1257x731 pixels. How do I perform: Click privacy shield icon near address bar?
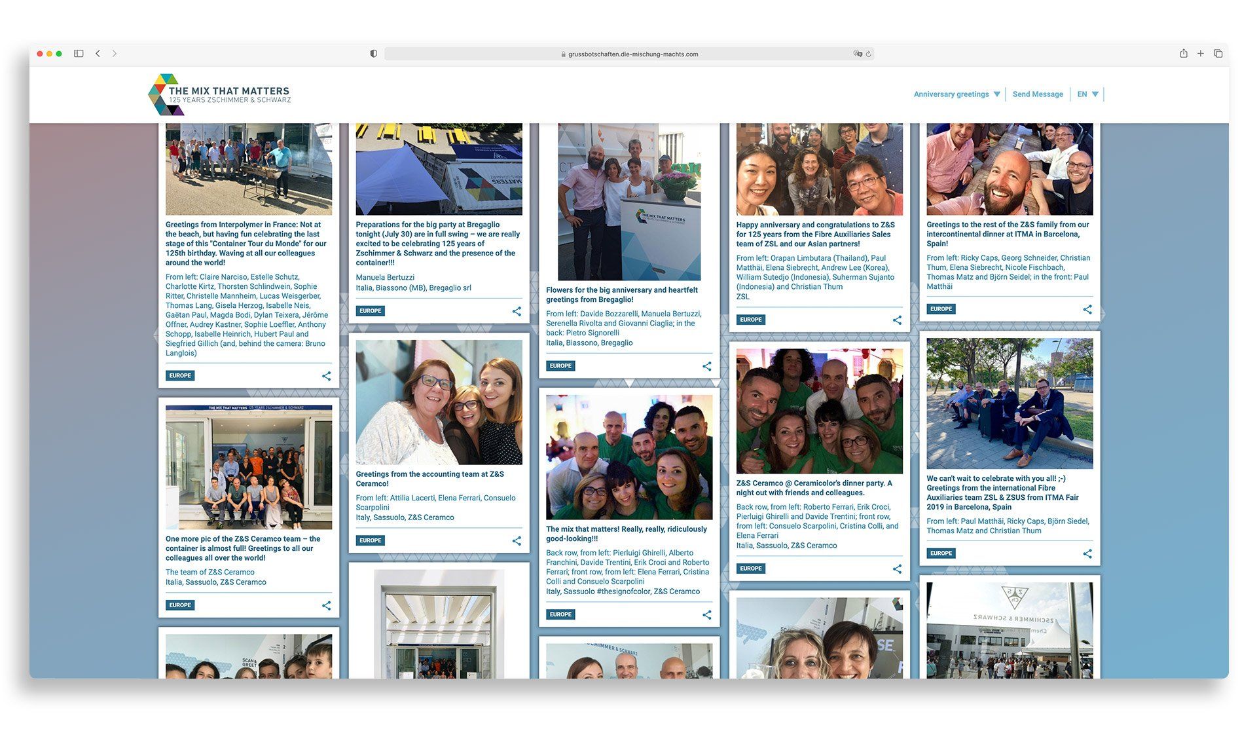click(x=373, y=54)
